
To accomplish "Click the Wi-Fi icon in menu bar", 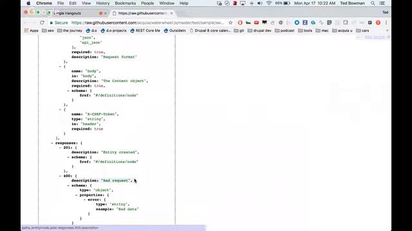I will [268, 3].
